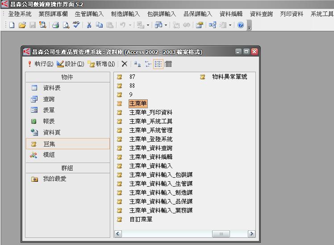This screenshot has height=245, width=334.
Task: Select highlighted 主菜单 macro
Action: pyautogui.click(x=138, y=103)
